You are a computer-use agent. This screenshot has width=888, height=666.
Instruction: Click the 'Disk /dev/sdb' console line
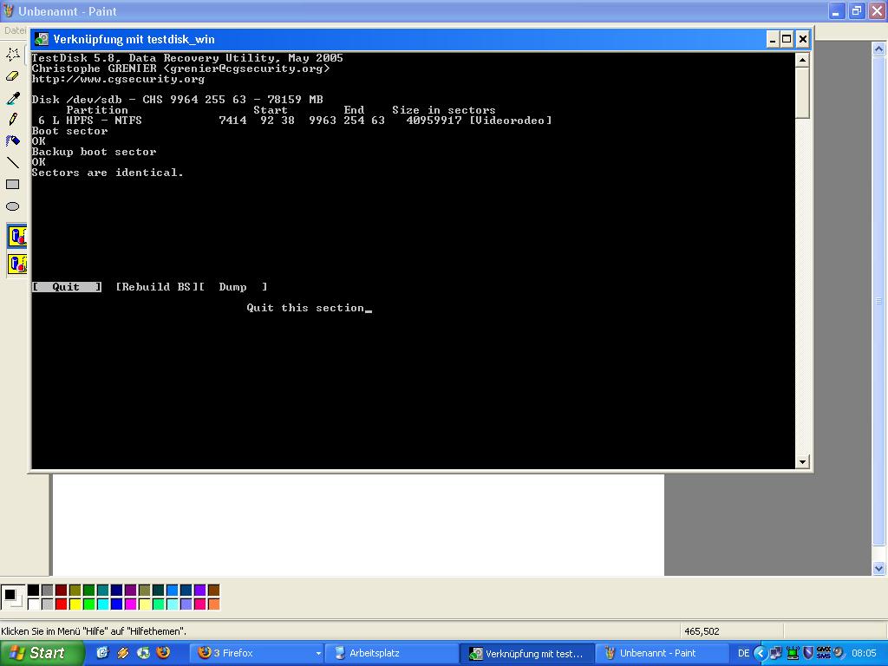(177, 100)
